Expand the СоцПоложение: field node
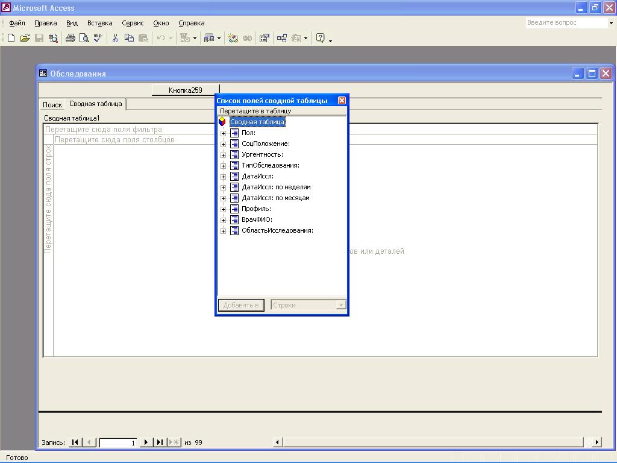Screen dimensions: 617x463 (x=223, y=144)
